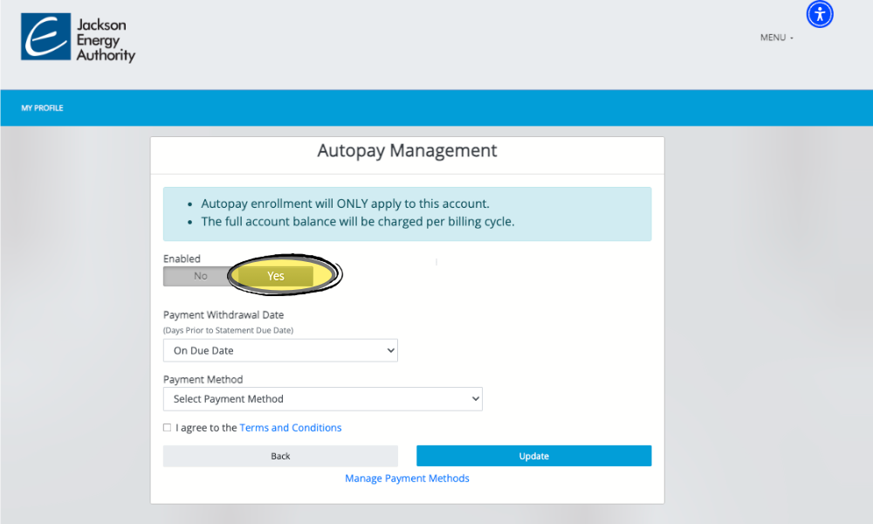Click the small arrow beside MENU
The height and width of the screenshot is (524, 873).
coord(792,38)
